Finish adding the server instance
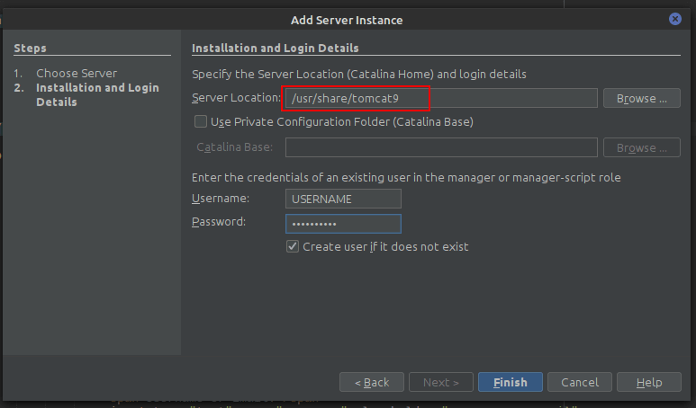Image resolution: width=696 pixels, height=408 pixels. tap(510, 382)
